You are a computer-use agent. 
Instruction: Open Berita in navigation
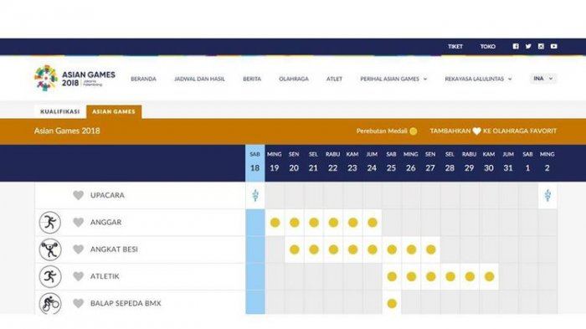(x=252, y=79)
